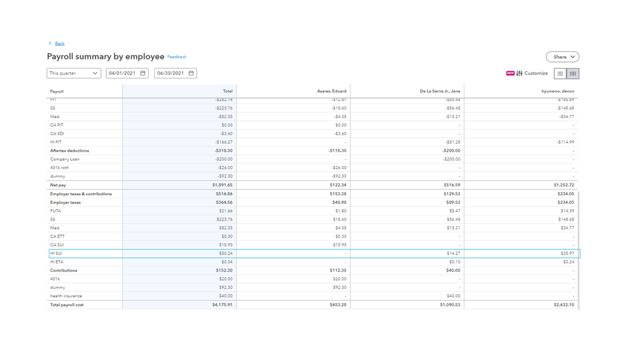Select the HI SUI row label

coord(56,253)
